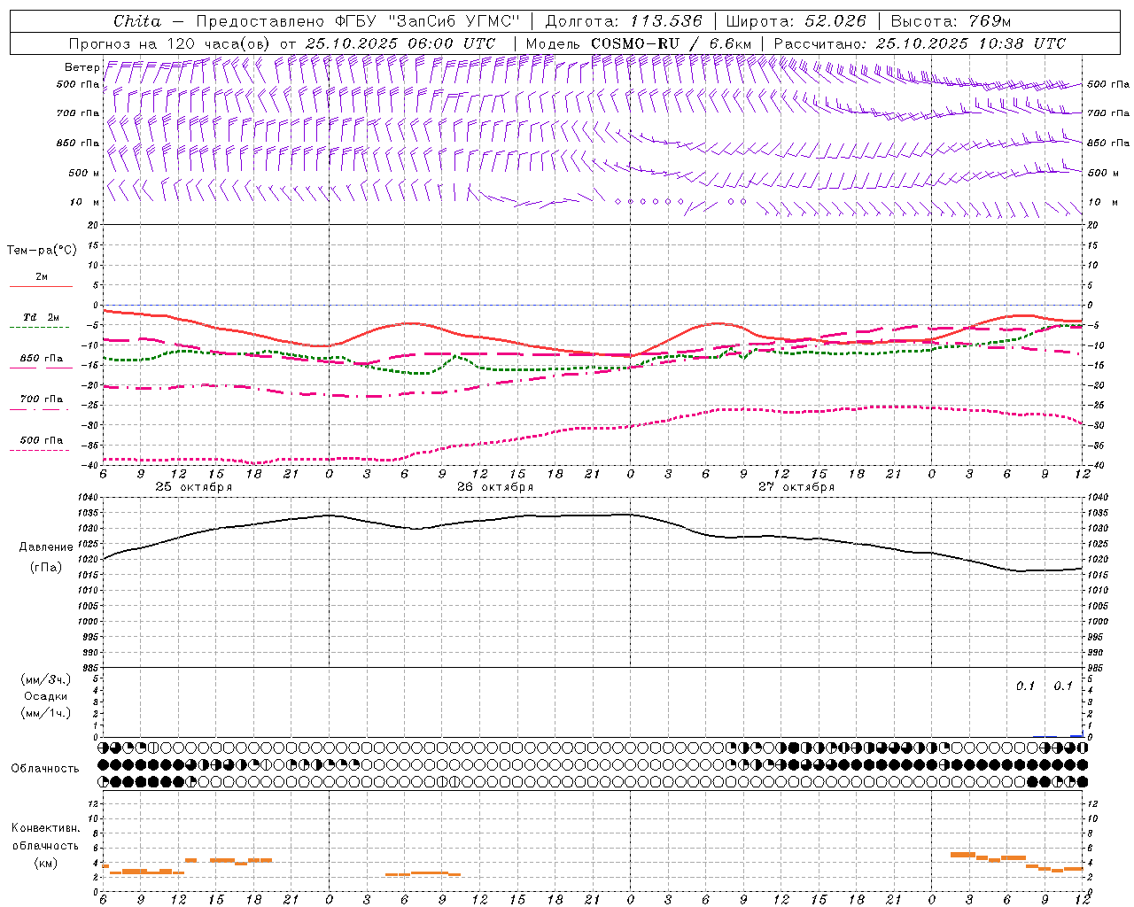This screenshot has width=1134, height=907.
Task: Click the "Давление" pressure panel label
Action: tap(46, 547)
